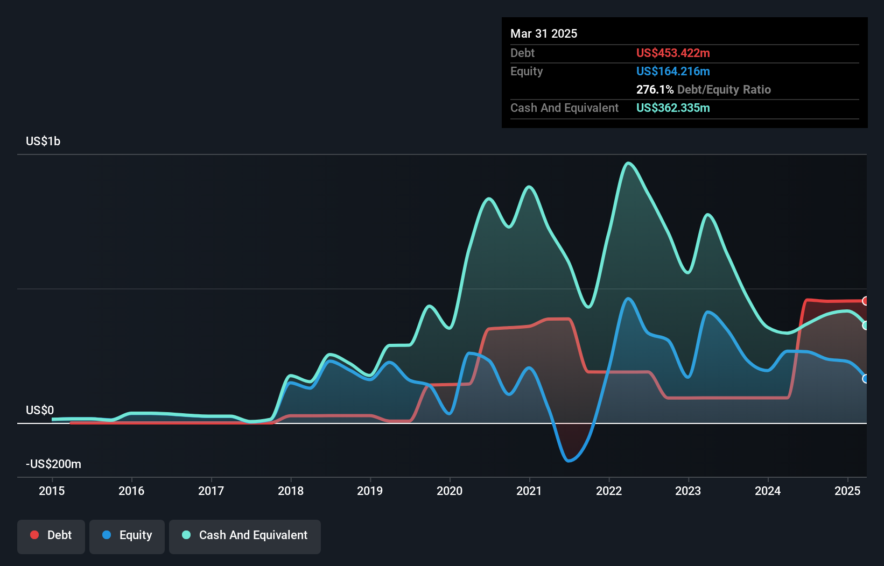Select the 2020 year label on axis
Viewport: 884px width, 566px height.
450,491
